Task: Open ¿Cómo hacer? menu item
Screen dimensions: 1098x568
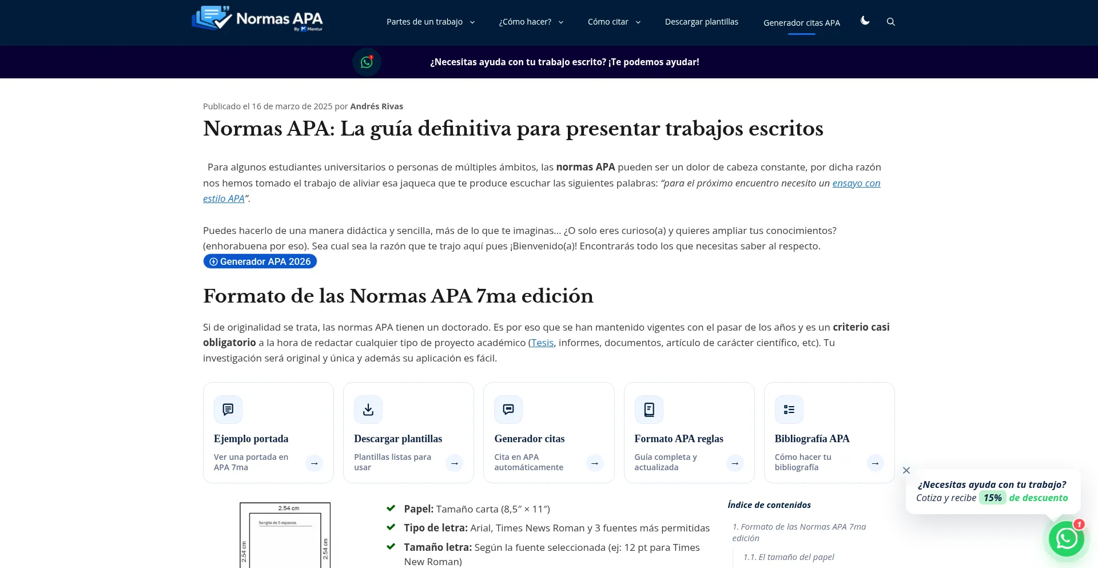Action: click(x=525, y=22)
